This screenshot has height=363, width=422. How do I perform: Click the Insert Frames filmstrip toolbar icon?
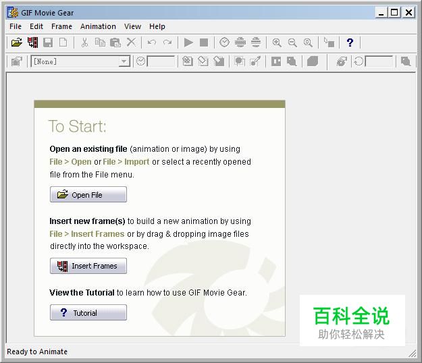(32, 43)
